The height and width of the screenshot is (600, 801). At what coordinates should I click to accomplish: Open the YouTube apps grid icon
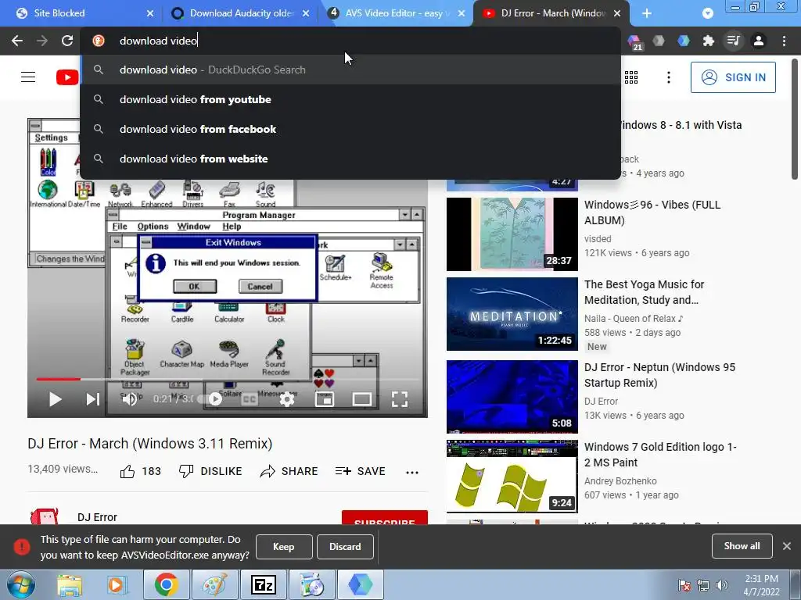pos(631,77)
